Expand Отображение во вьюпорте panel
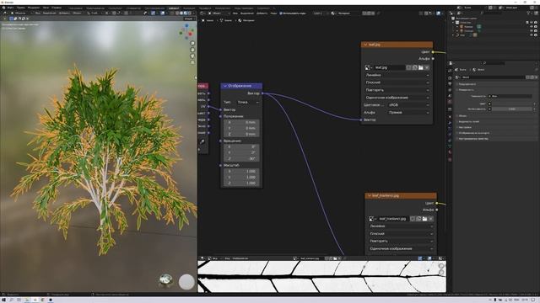Viewport: 540px width, 303px height. click(474, 133)
